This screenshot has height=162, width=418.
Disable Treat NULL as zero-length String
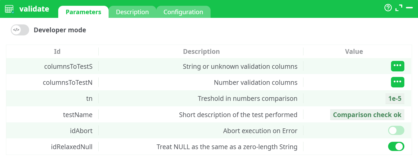[396, 147]
